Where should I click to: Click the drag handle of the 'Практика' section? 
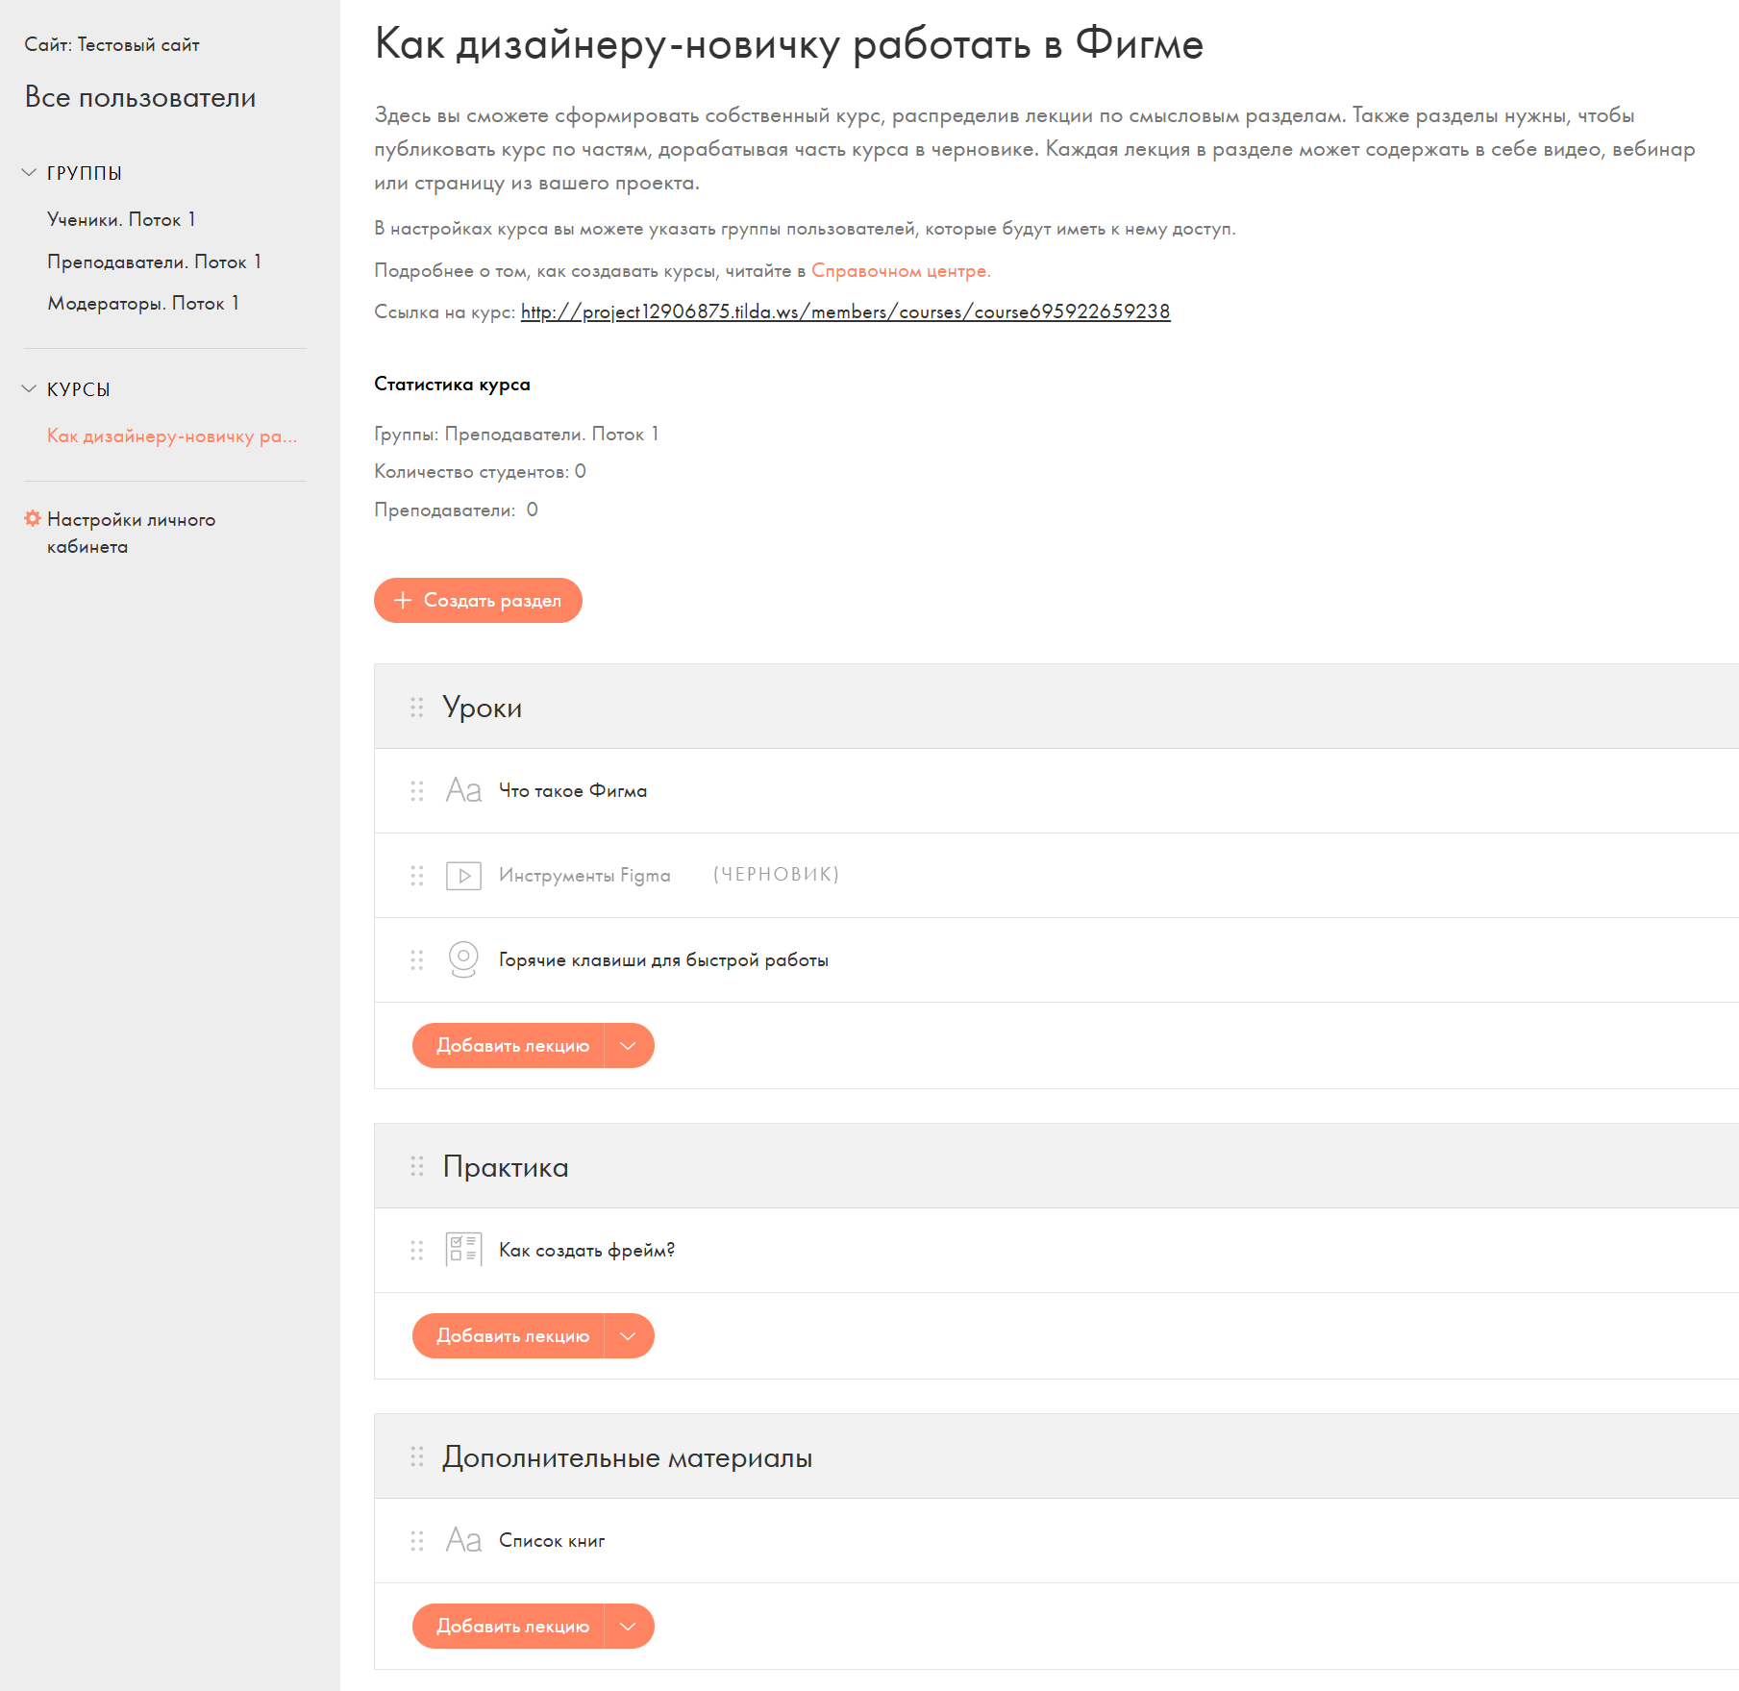coord(417,1166)
